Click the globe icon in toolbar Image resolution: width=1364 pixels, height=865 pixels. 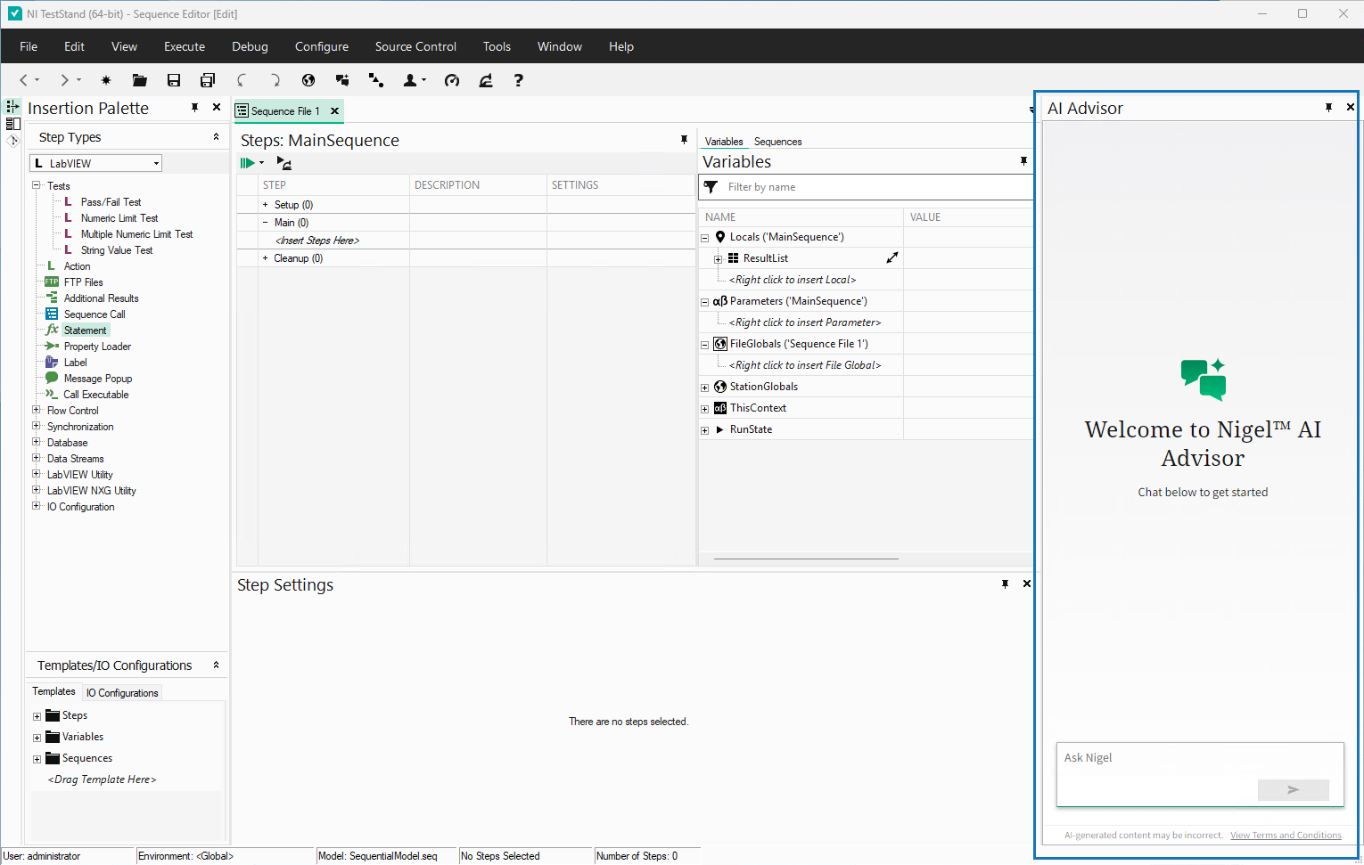coord(308,80)
